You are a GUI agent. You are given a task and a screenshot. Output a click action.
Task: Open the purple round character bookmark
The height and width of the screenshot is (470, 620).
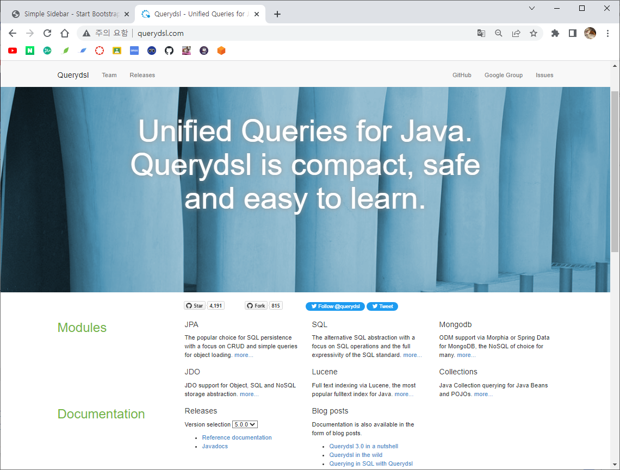pyautogui.click(x=204, y=51)
